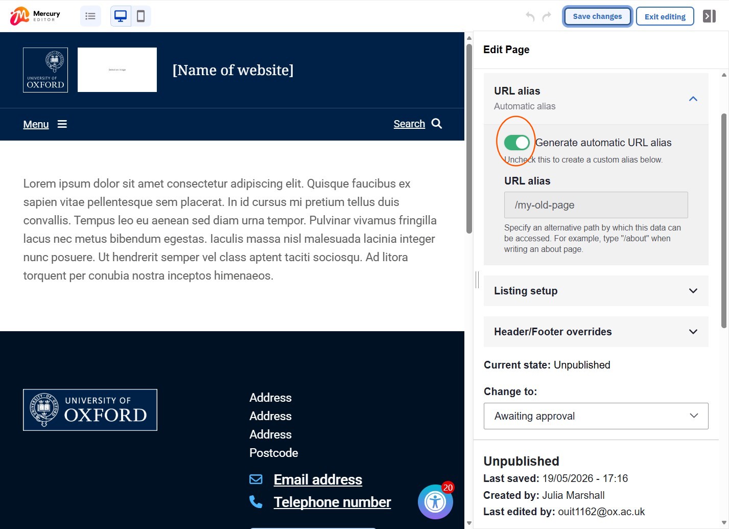This screenshot has height=529, width=729.
Task: Click the Last saved date text
Action: 556,478
